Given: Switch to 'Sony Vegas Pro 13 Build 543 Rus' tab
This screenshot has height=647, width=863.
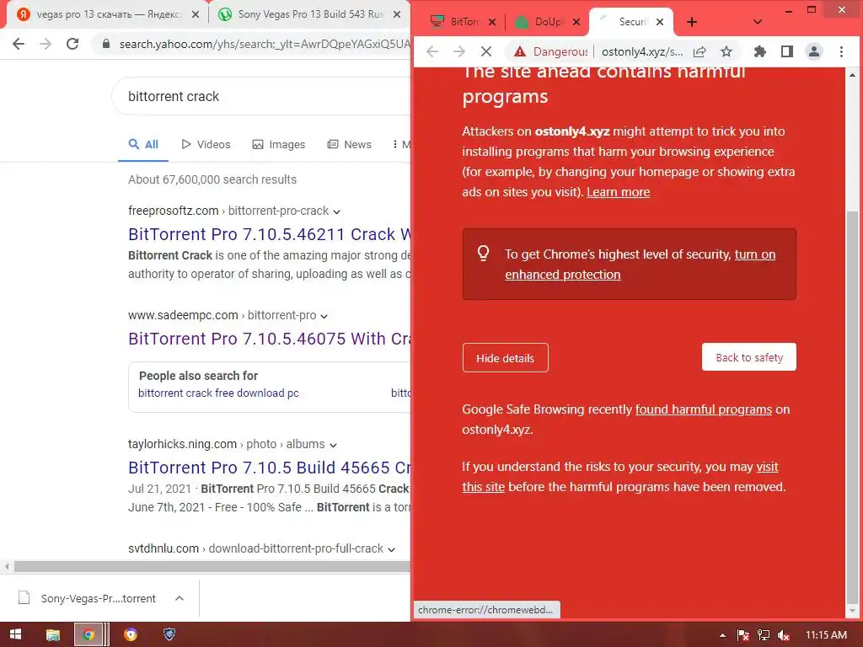Looking at the screenshot, I should coord(310,14).
